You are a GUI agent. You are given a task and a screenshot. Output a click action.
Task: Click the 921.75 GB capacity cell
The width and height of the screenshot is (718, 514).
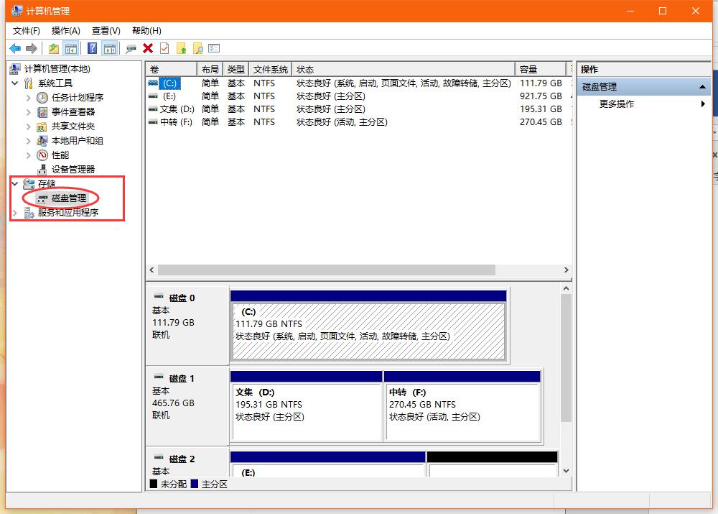(541, 96)
